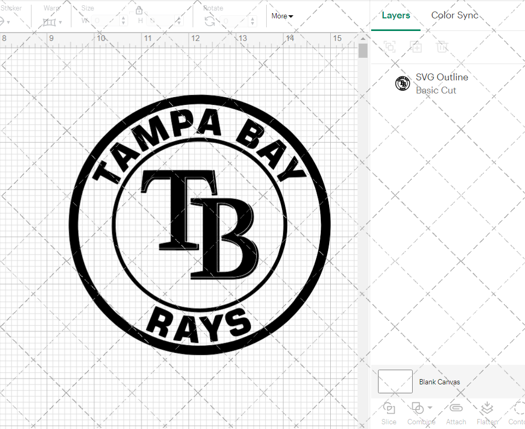Click the Blank Canvas color swatch
The width and height of the screenshot is (525, 429).
tap(395, 382)
